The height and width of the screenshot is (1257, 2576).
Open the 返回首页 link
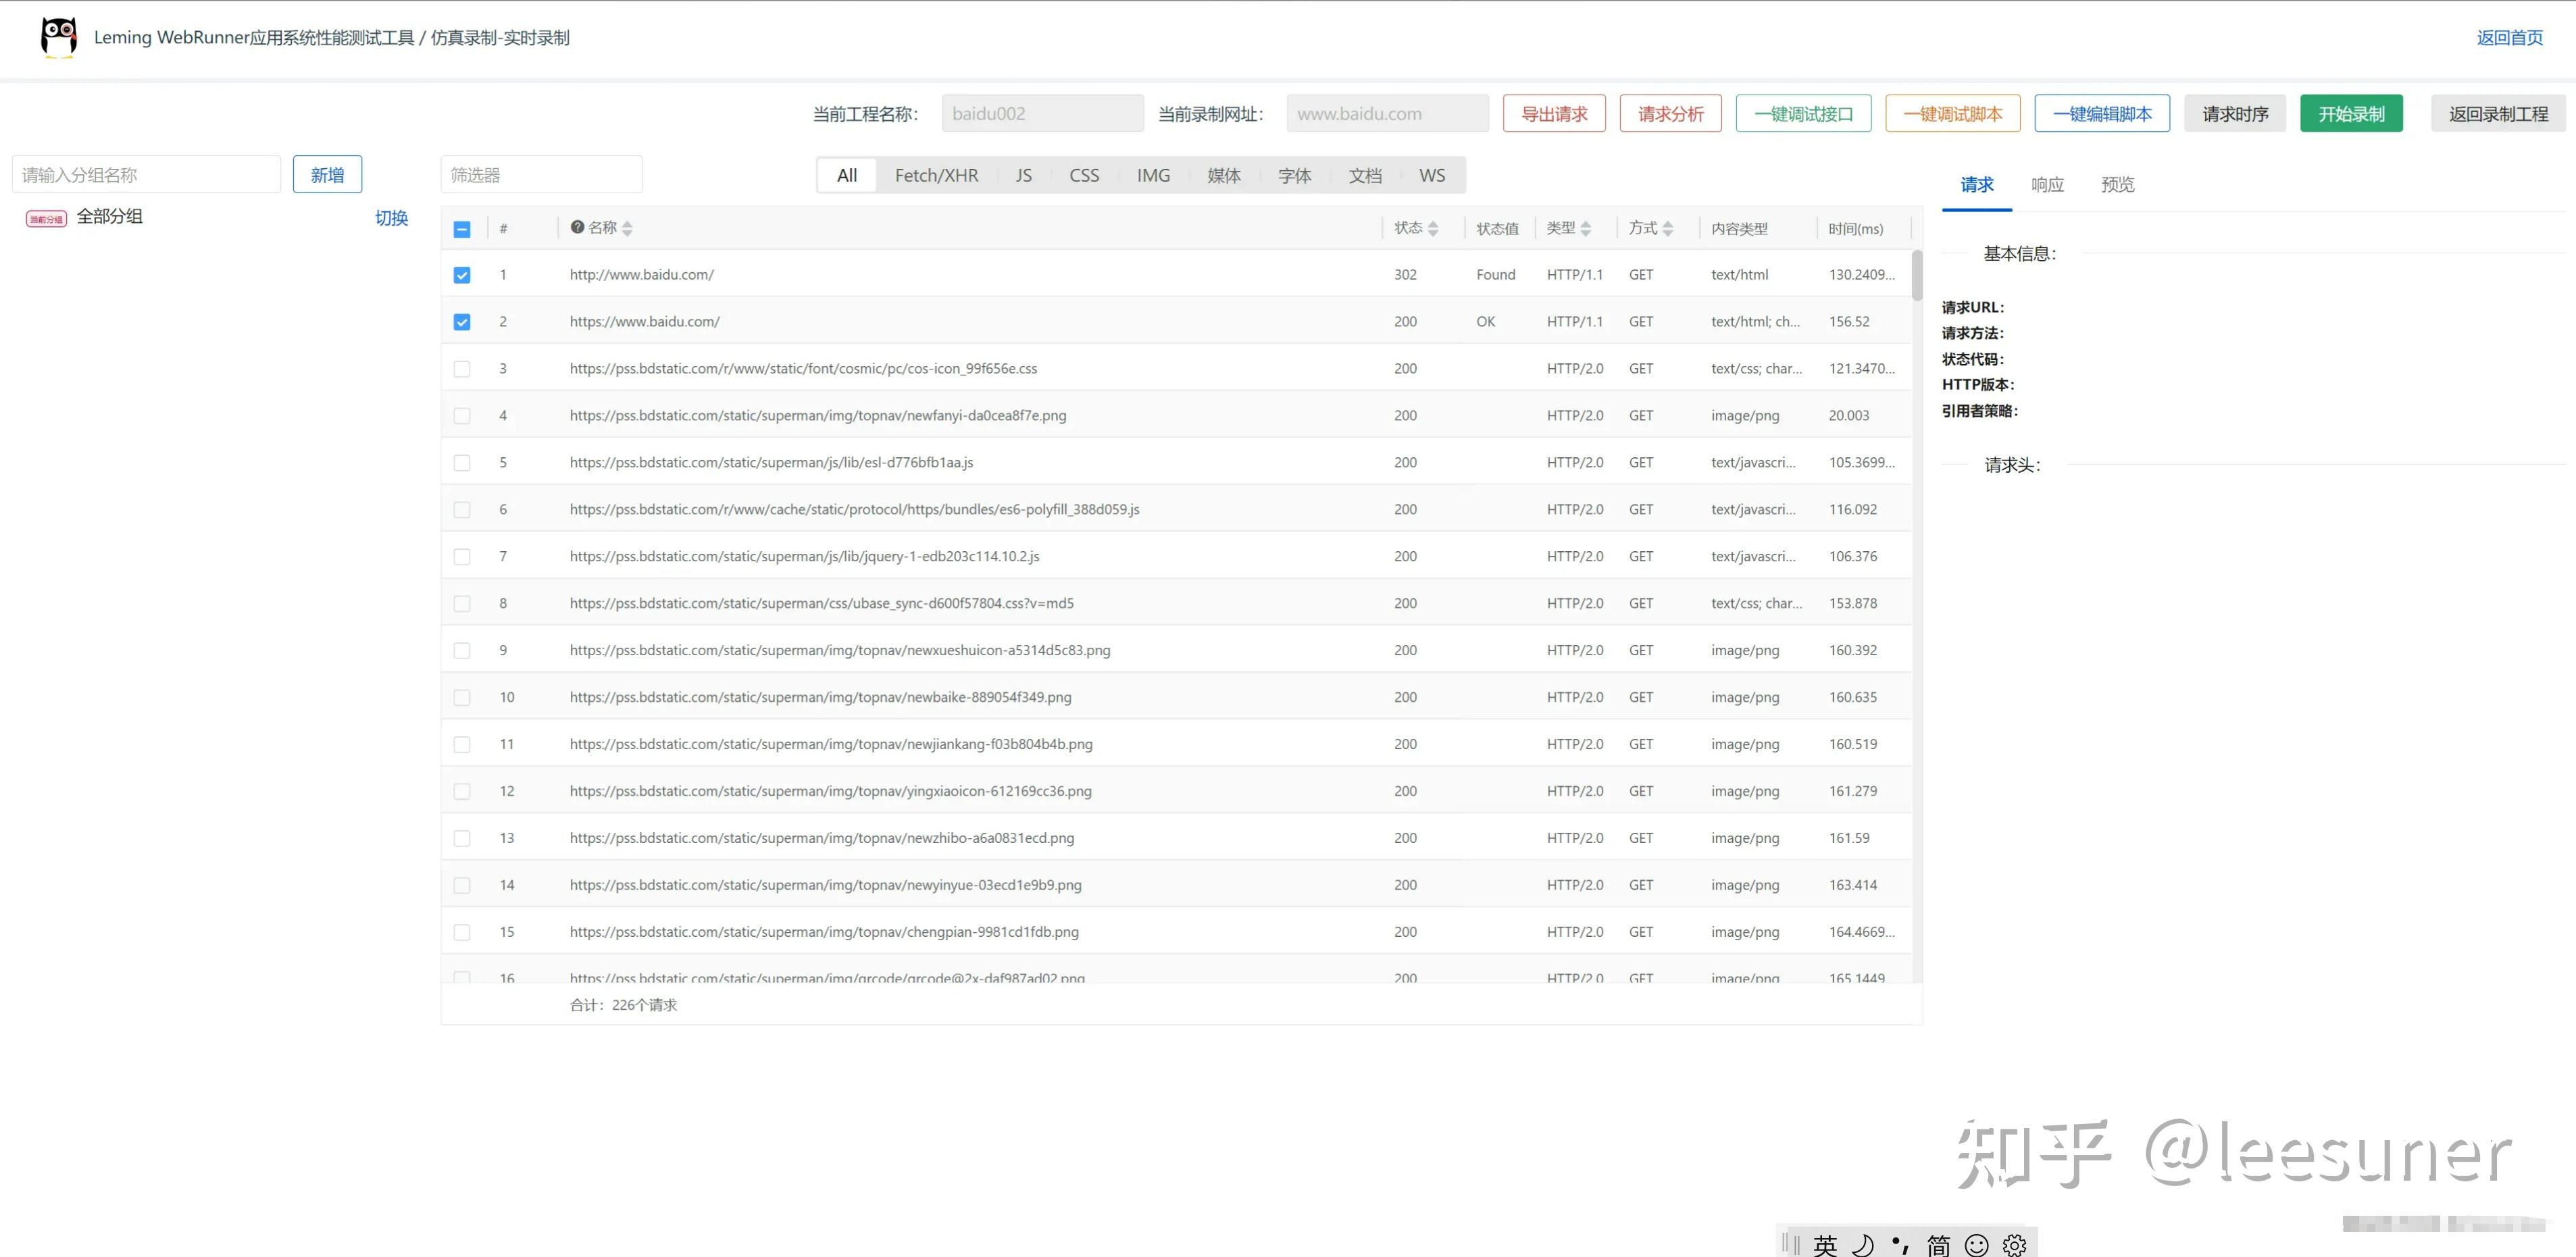point(2509,38)
